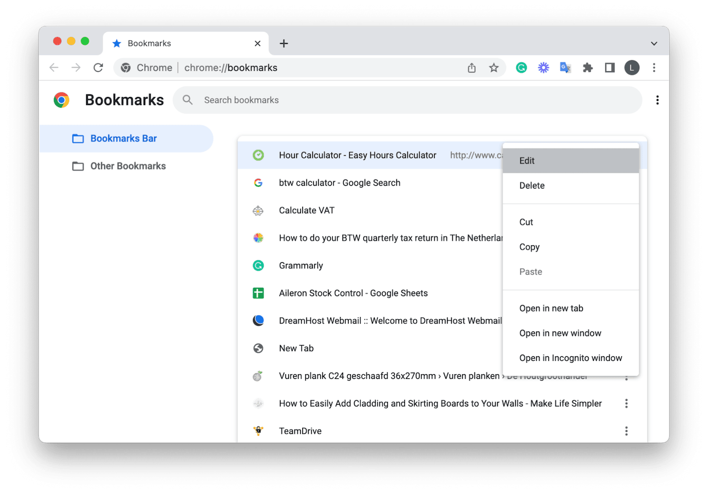Open Chrome's three-dot browser menu
This screenshot has width=708, height=494.
[654, 68]
